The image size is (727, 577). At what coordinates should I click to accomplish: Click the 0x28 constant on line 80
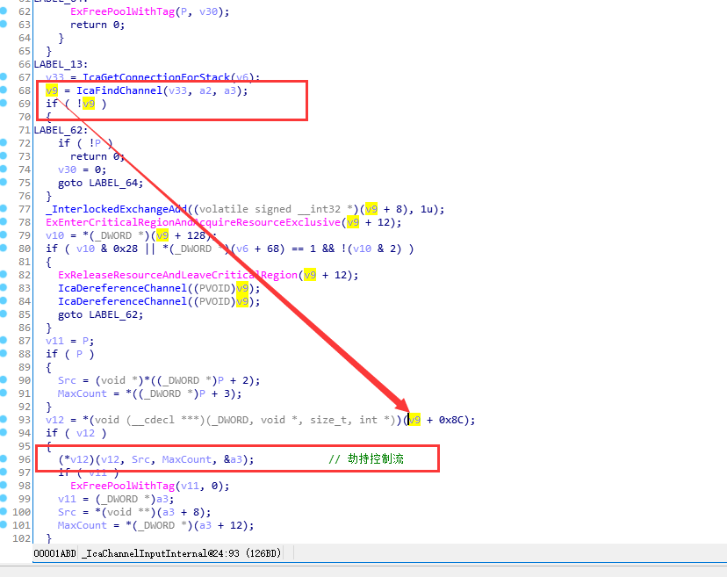pos(126,249)
